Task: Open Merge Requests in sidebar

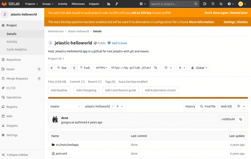Action: pos(22,79)
